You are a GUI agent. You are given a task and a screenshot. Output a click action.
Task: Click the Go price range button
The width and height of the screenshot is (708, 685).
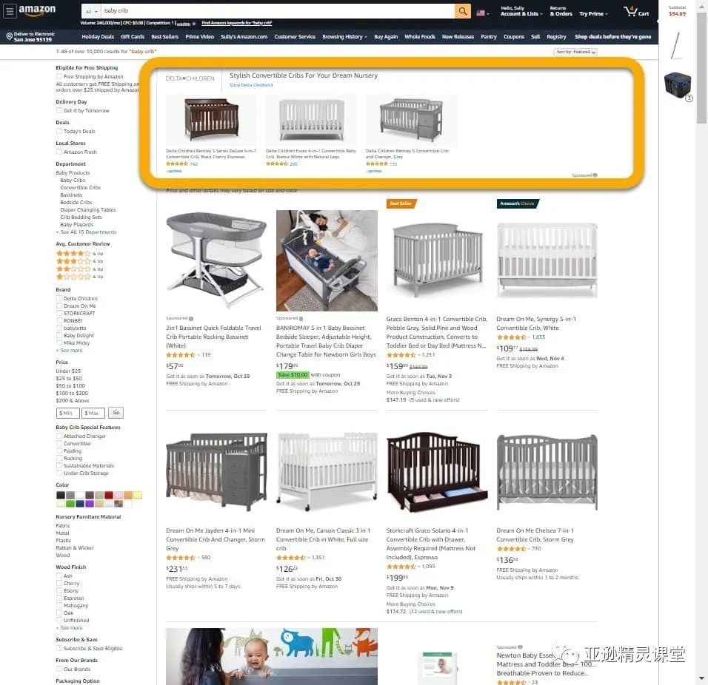(x=116, y=413)
